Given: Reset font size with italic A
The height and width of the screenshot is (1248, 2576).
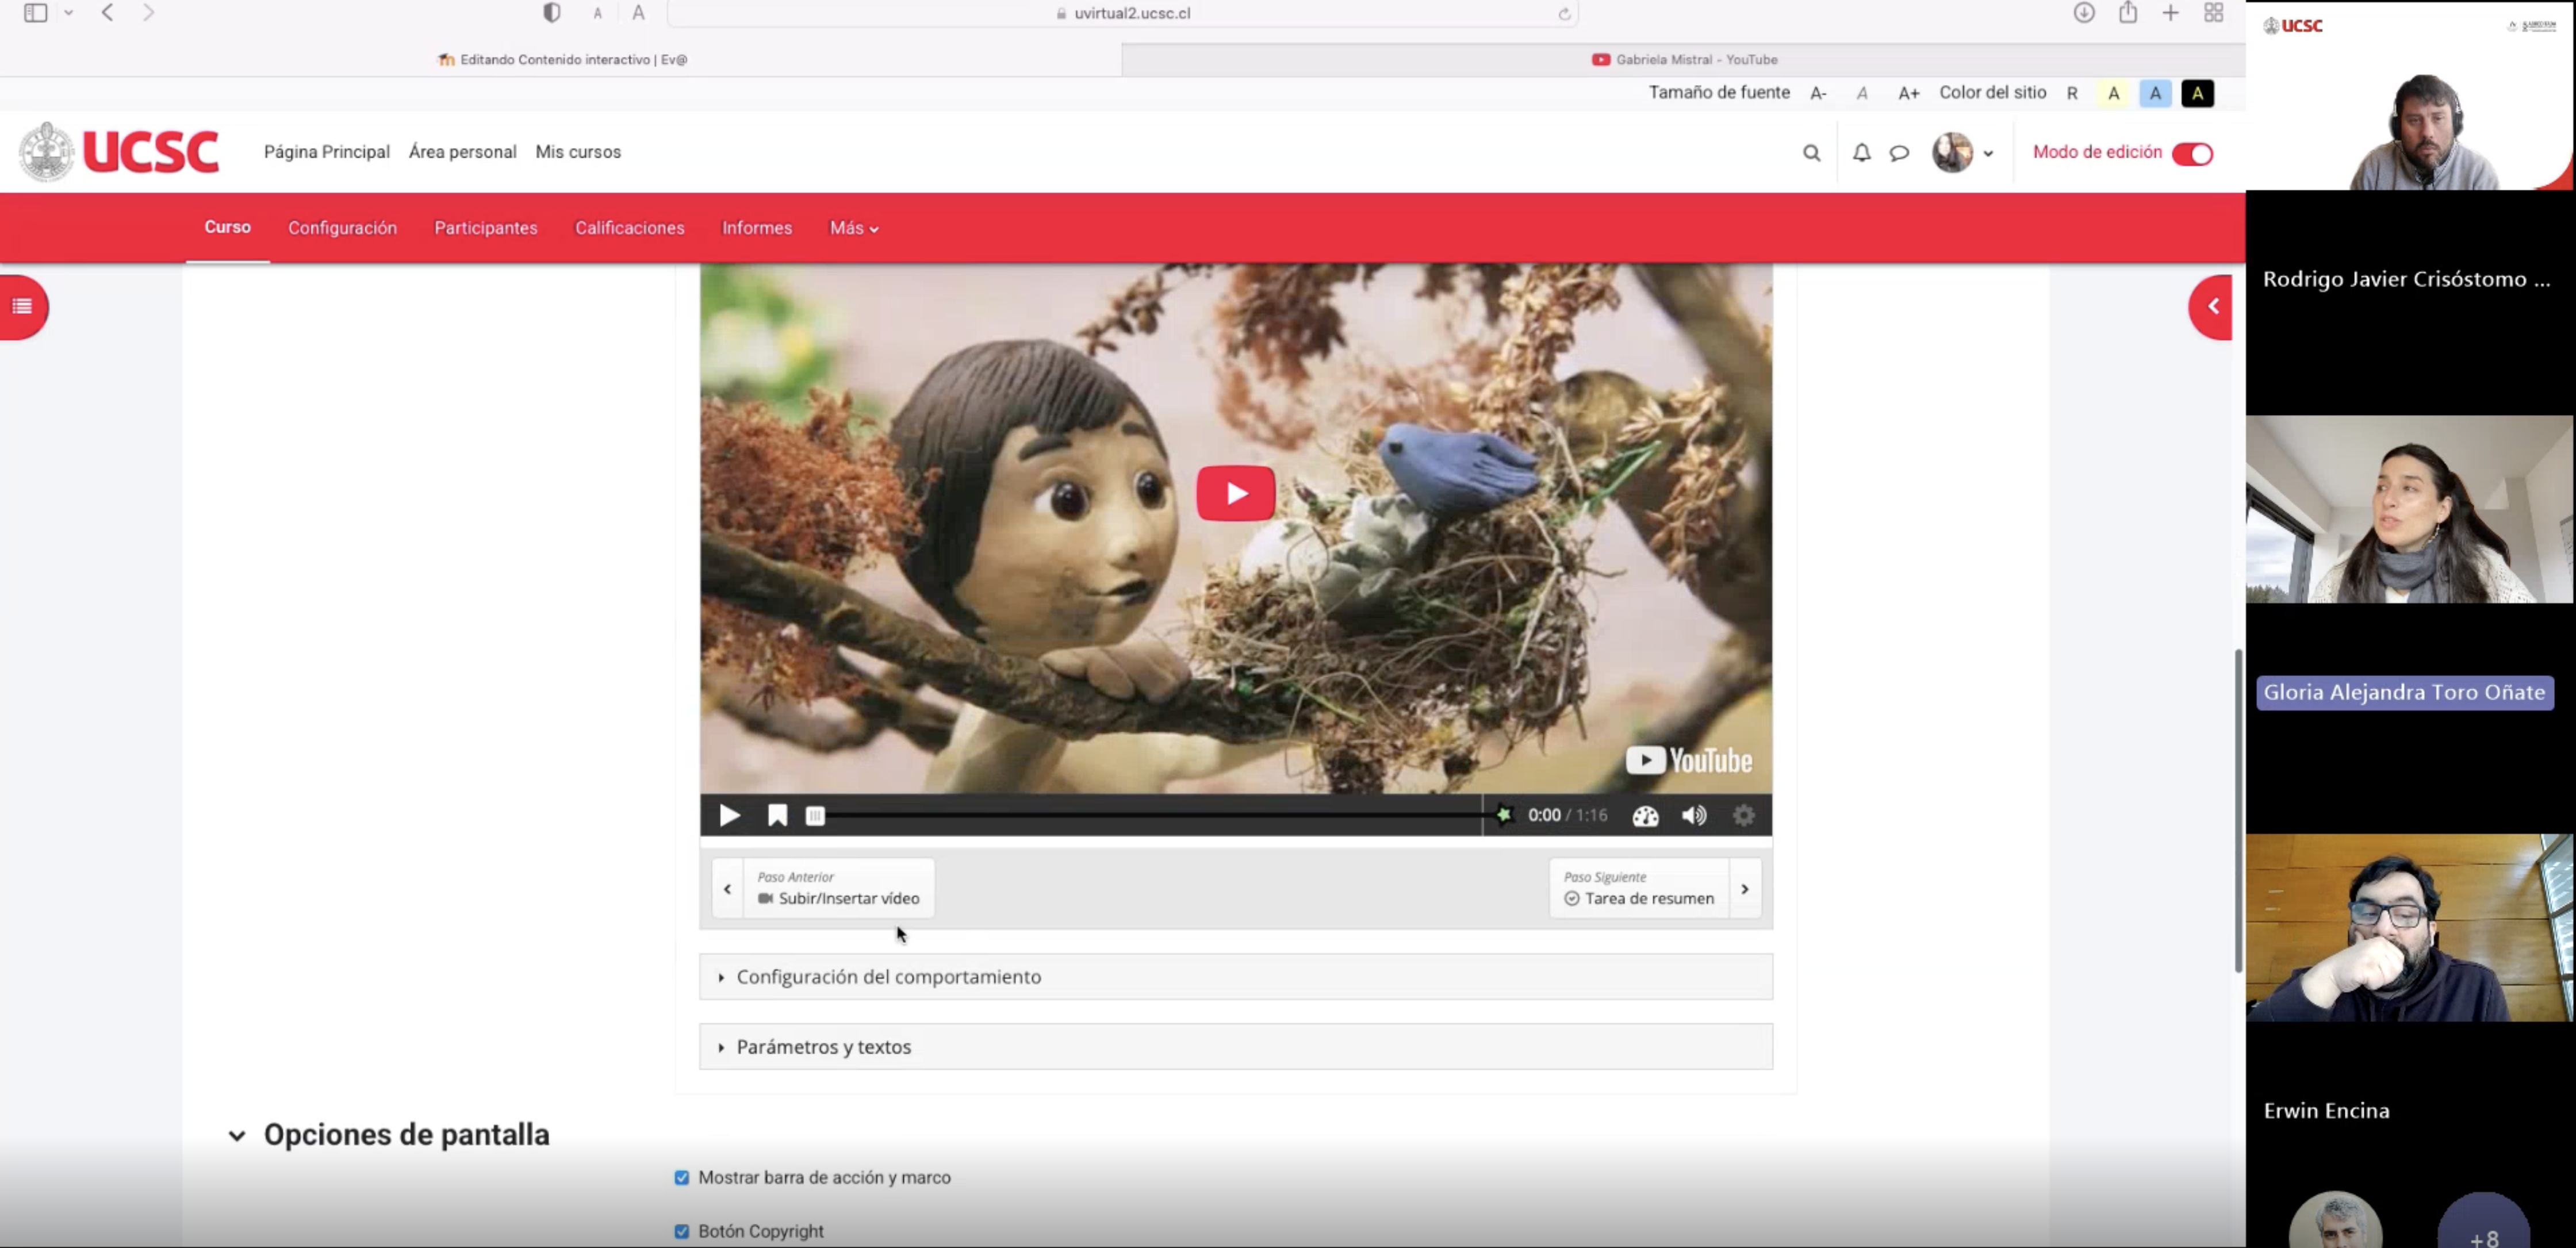Looking at the screenshot, I should coord(1861,93).
